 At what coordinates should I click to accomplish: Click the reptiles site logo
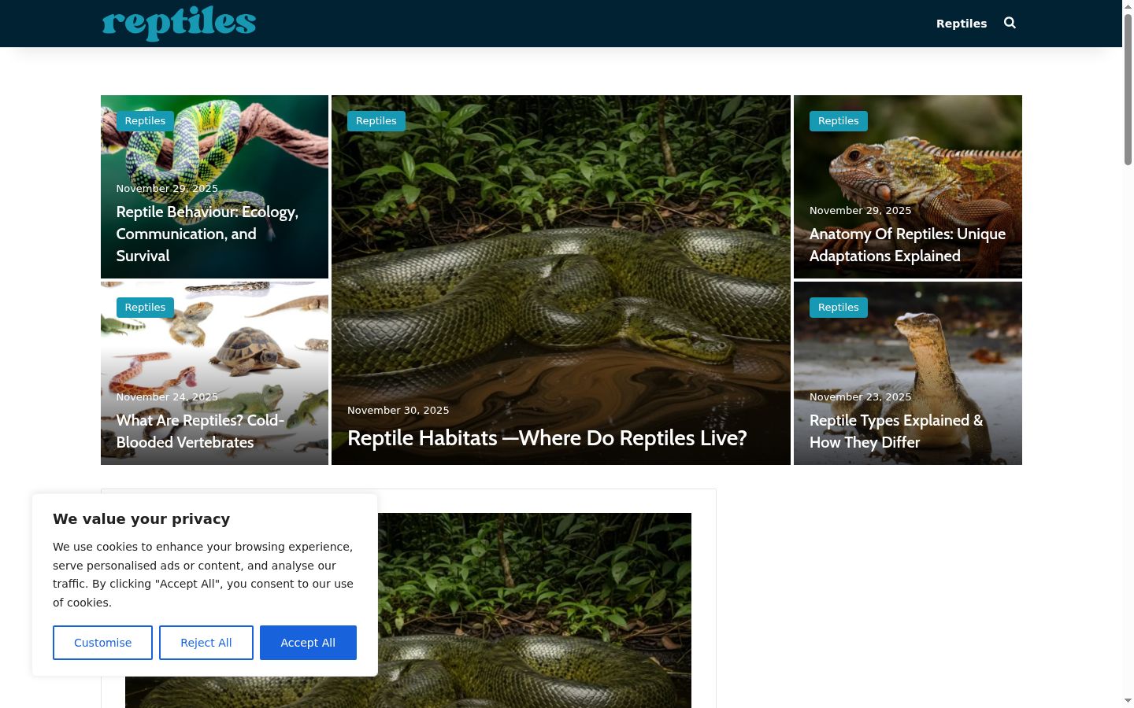[x=179, y=23]
